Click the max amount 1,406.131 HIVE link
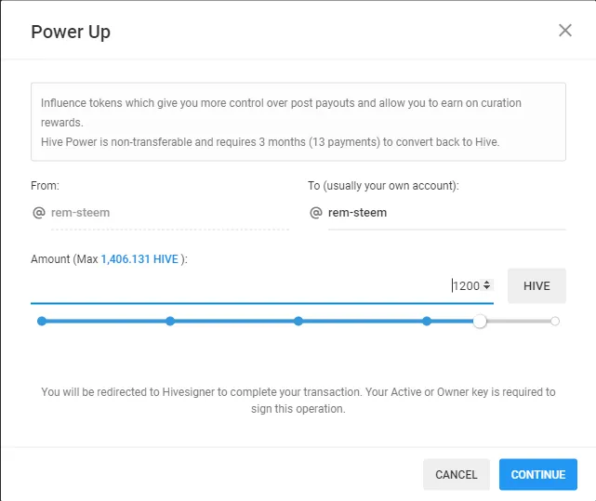This screenshot has width=596, height=501. click(139, 258)
